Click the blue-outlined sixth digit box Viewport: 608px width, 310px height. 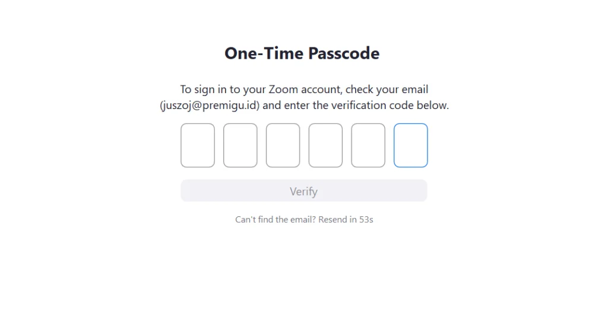click(x=411, y=145)
